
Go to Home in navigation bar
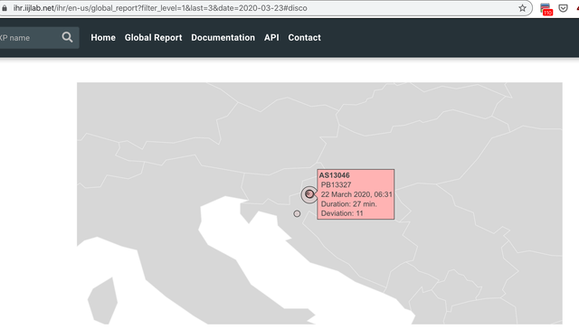[x=103, y=38]
